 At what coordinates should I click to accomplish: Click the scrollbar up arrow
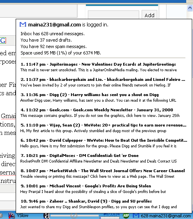pos(190,8)
